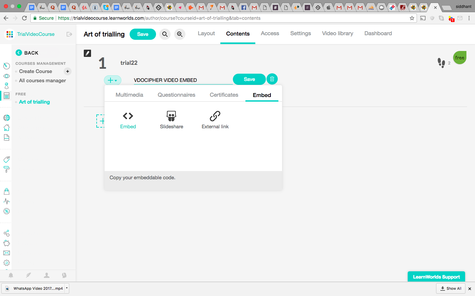Delete the learning unit with trash icon
Screen dimensions: 475x296
[272, 79]
